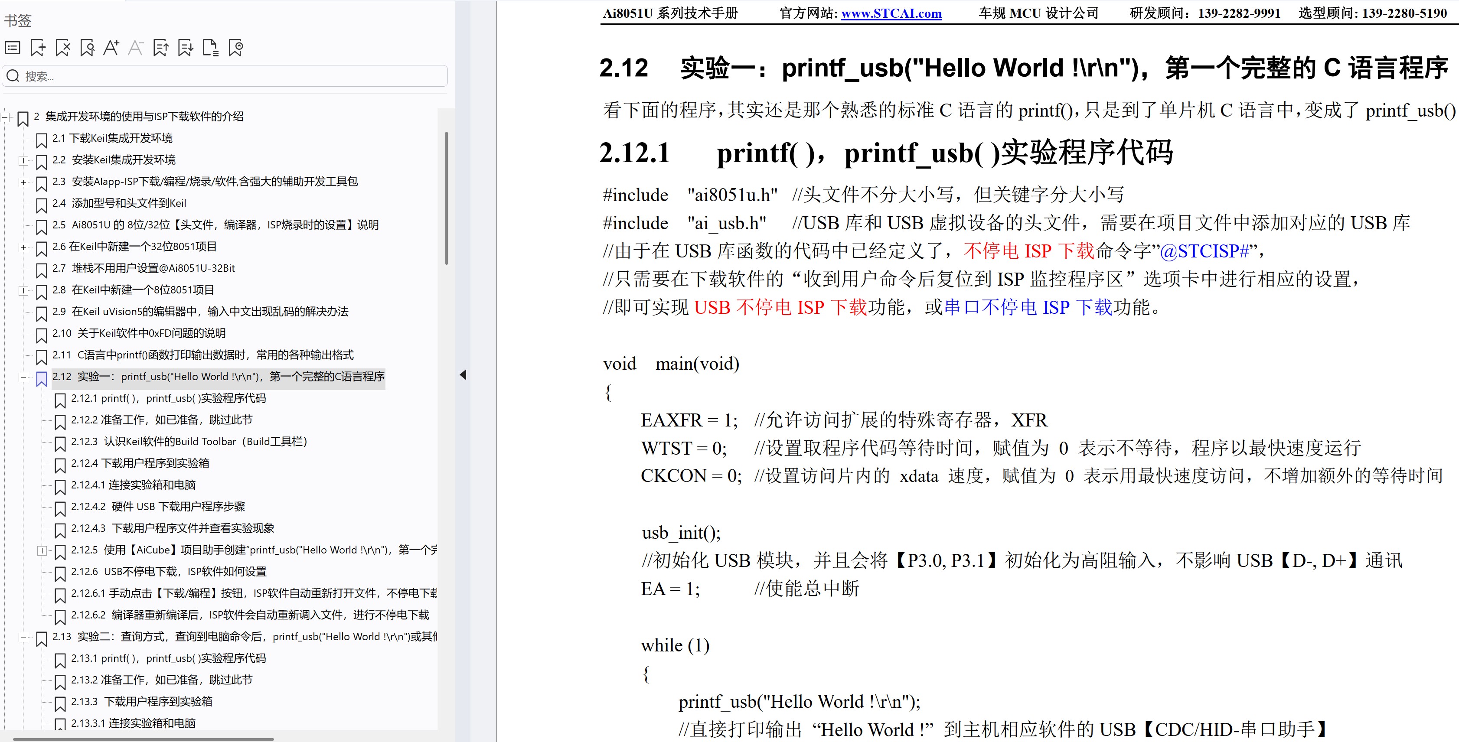The width and height of the screenshot is (1459, 742).
Task: Click the move bookmark down icon
Action: (x=185, y=48)
